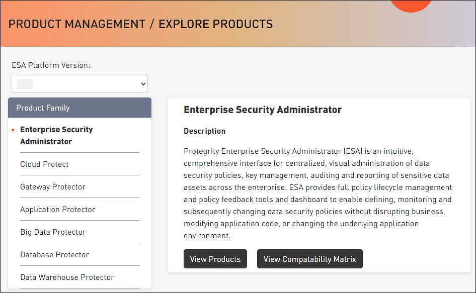Open the ESA Platform Version dropdown

click(x=79, y=83)
